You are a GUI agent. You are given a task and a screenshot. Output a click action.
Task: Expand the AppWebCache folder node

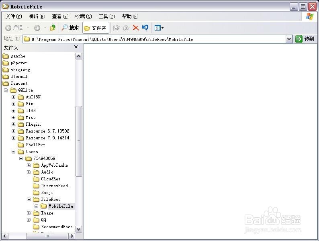tap(29, 165)
